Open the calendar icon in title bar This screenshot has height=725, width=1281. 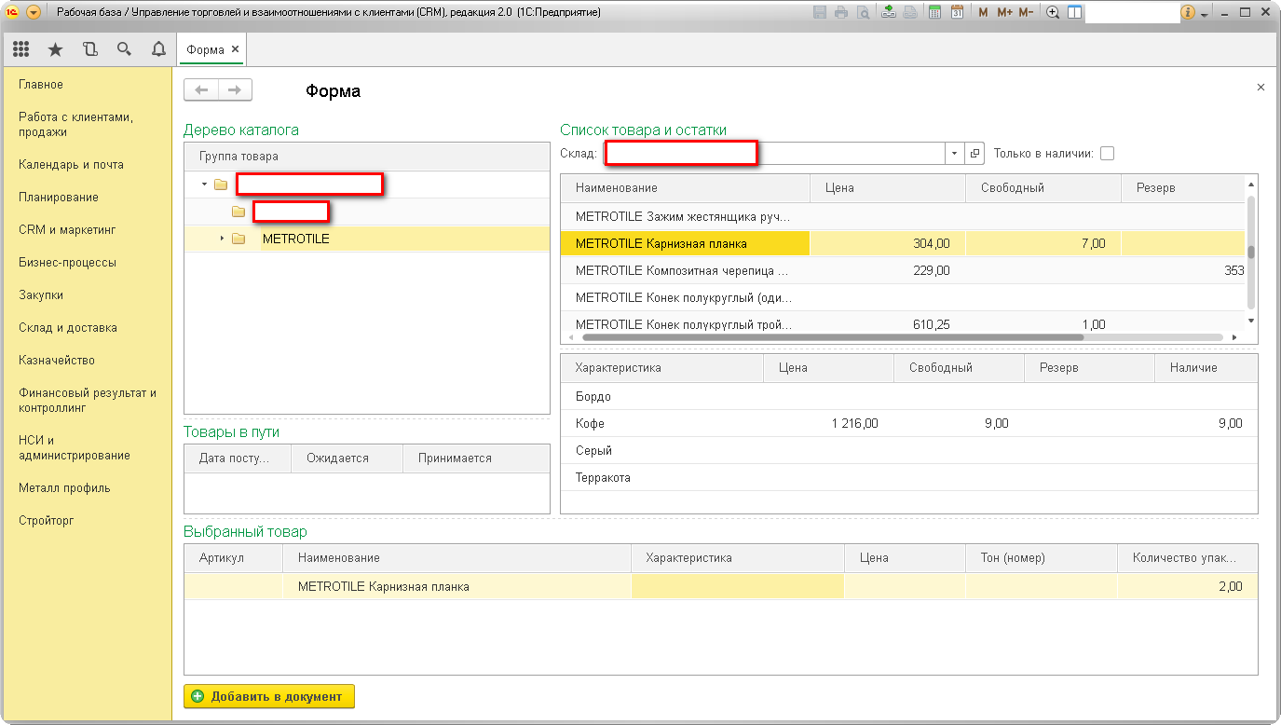pos(956,13)
